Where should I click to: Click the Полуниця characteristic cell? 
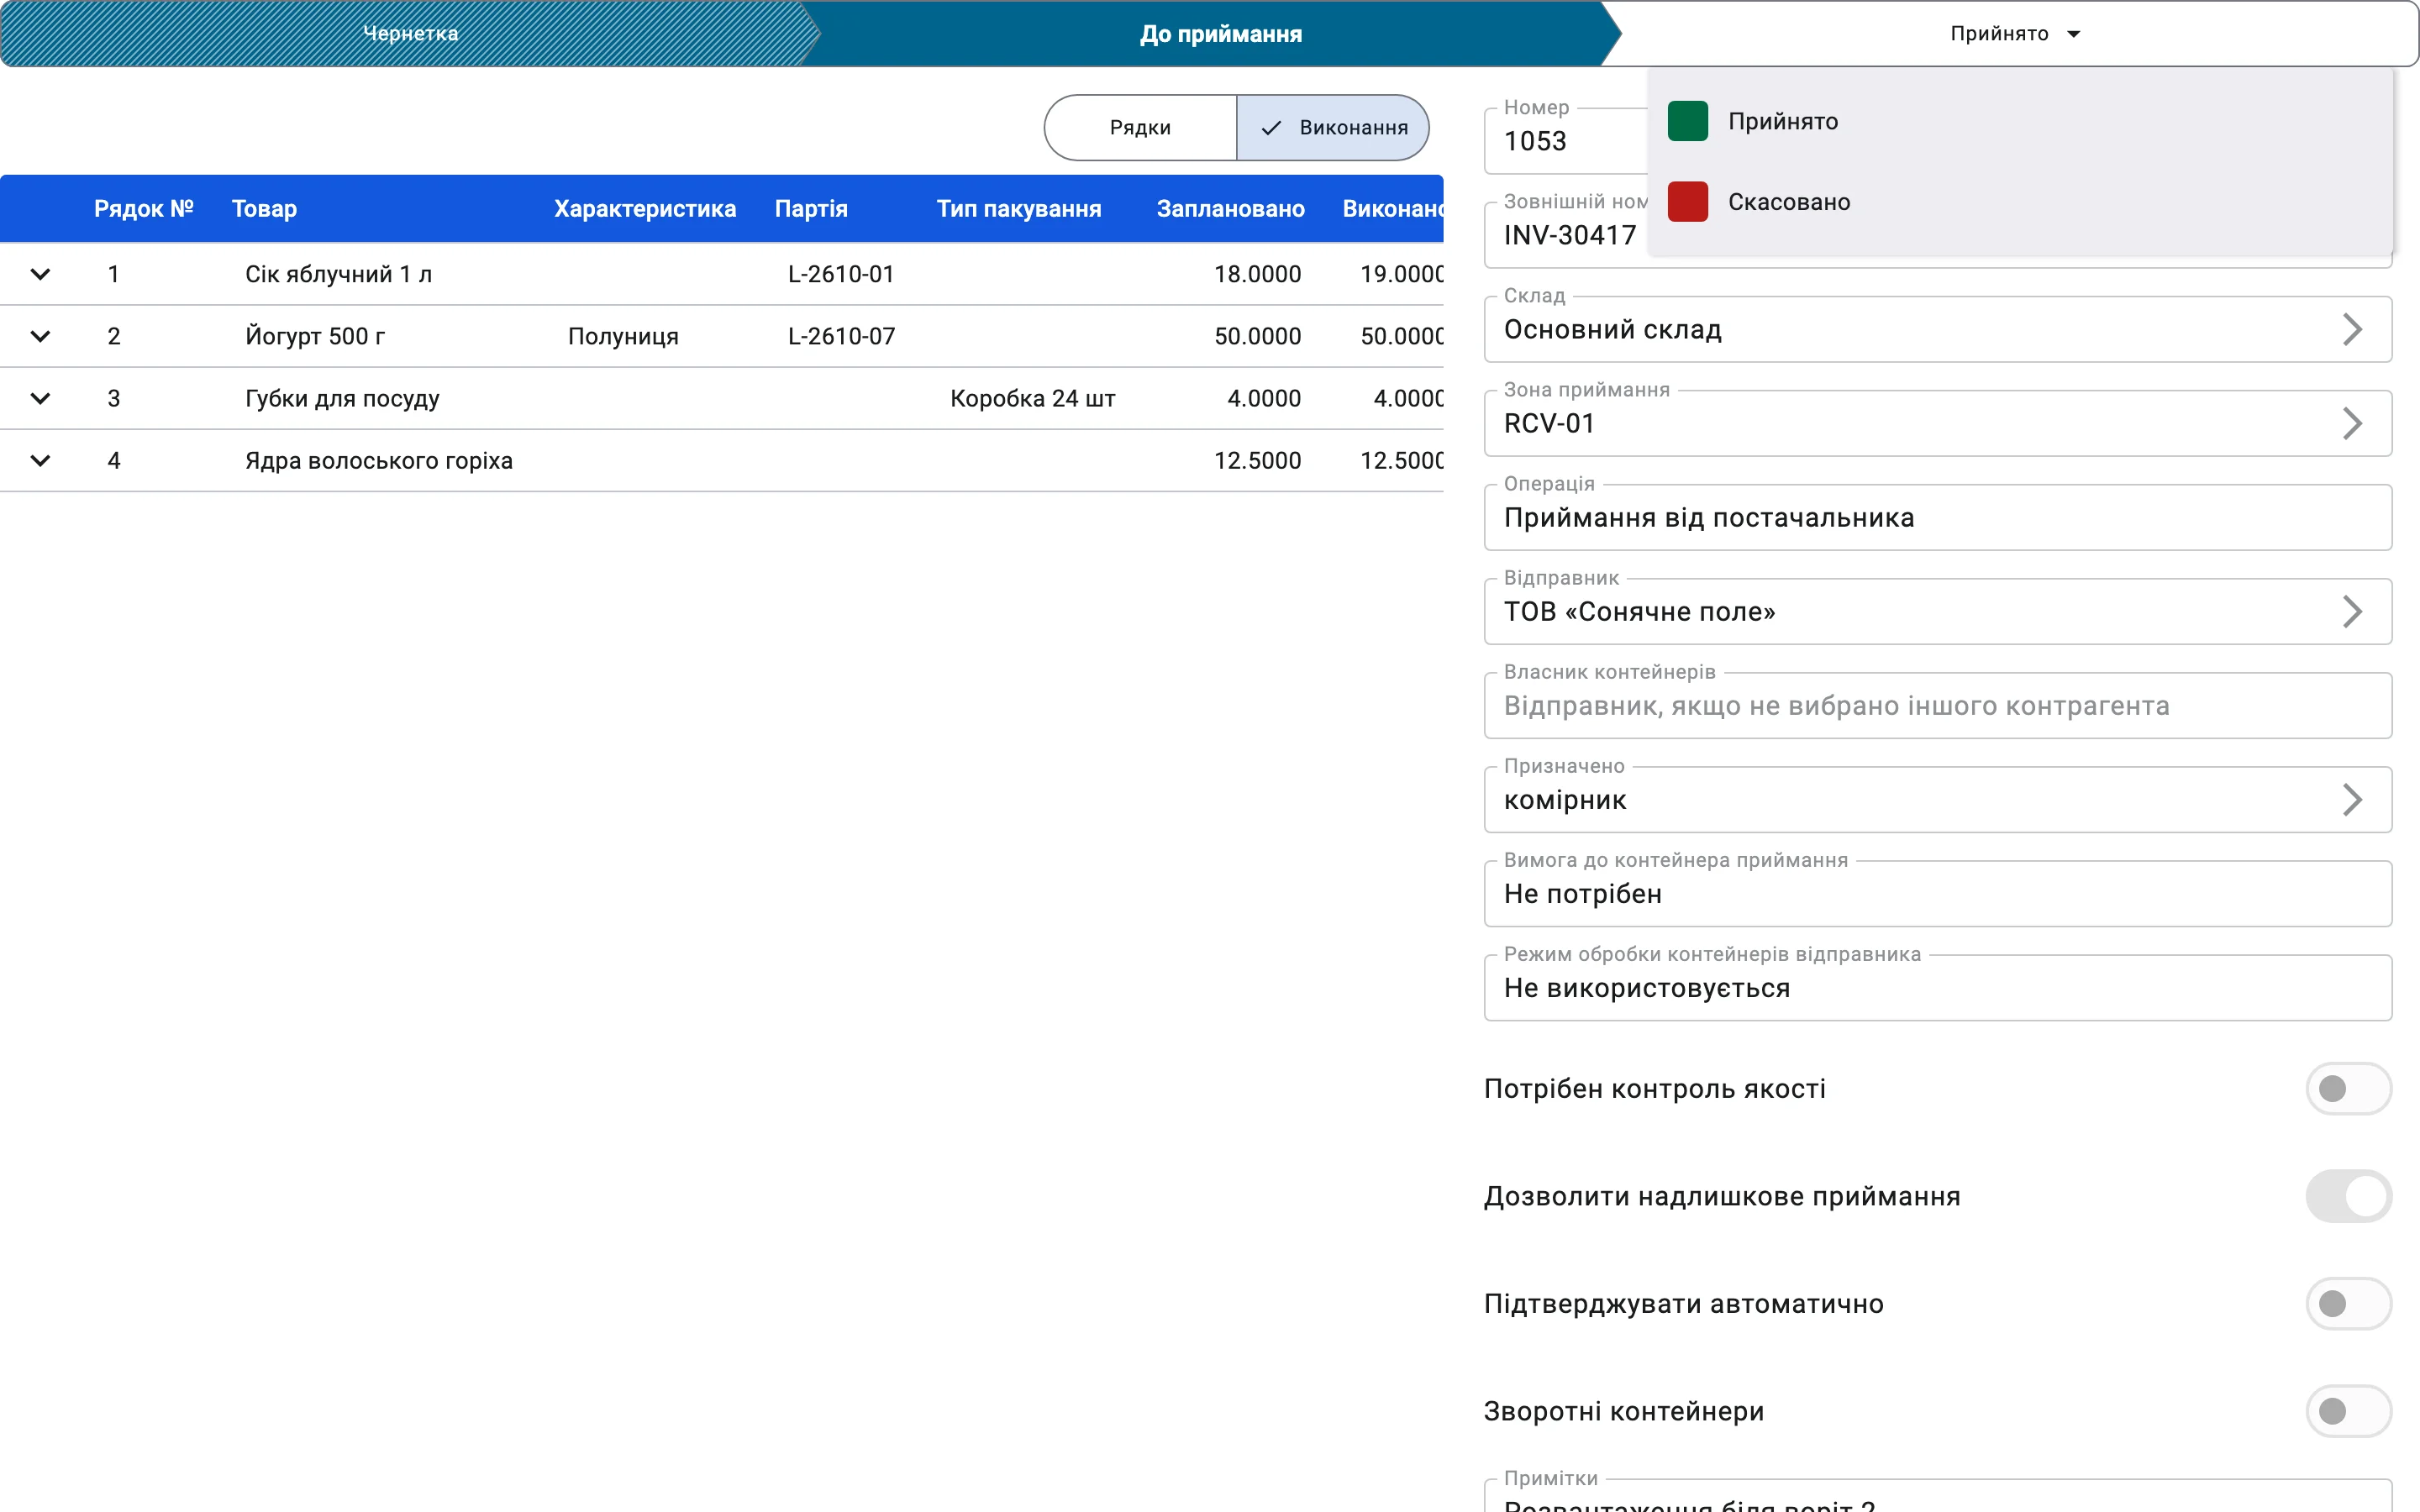tap(623, 336)
